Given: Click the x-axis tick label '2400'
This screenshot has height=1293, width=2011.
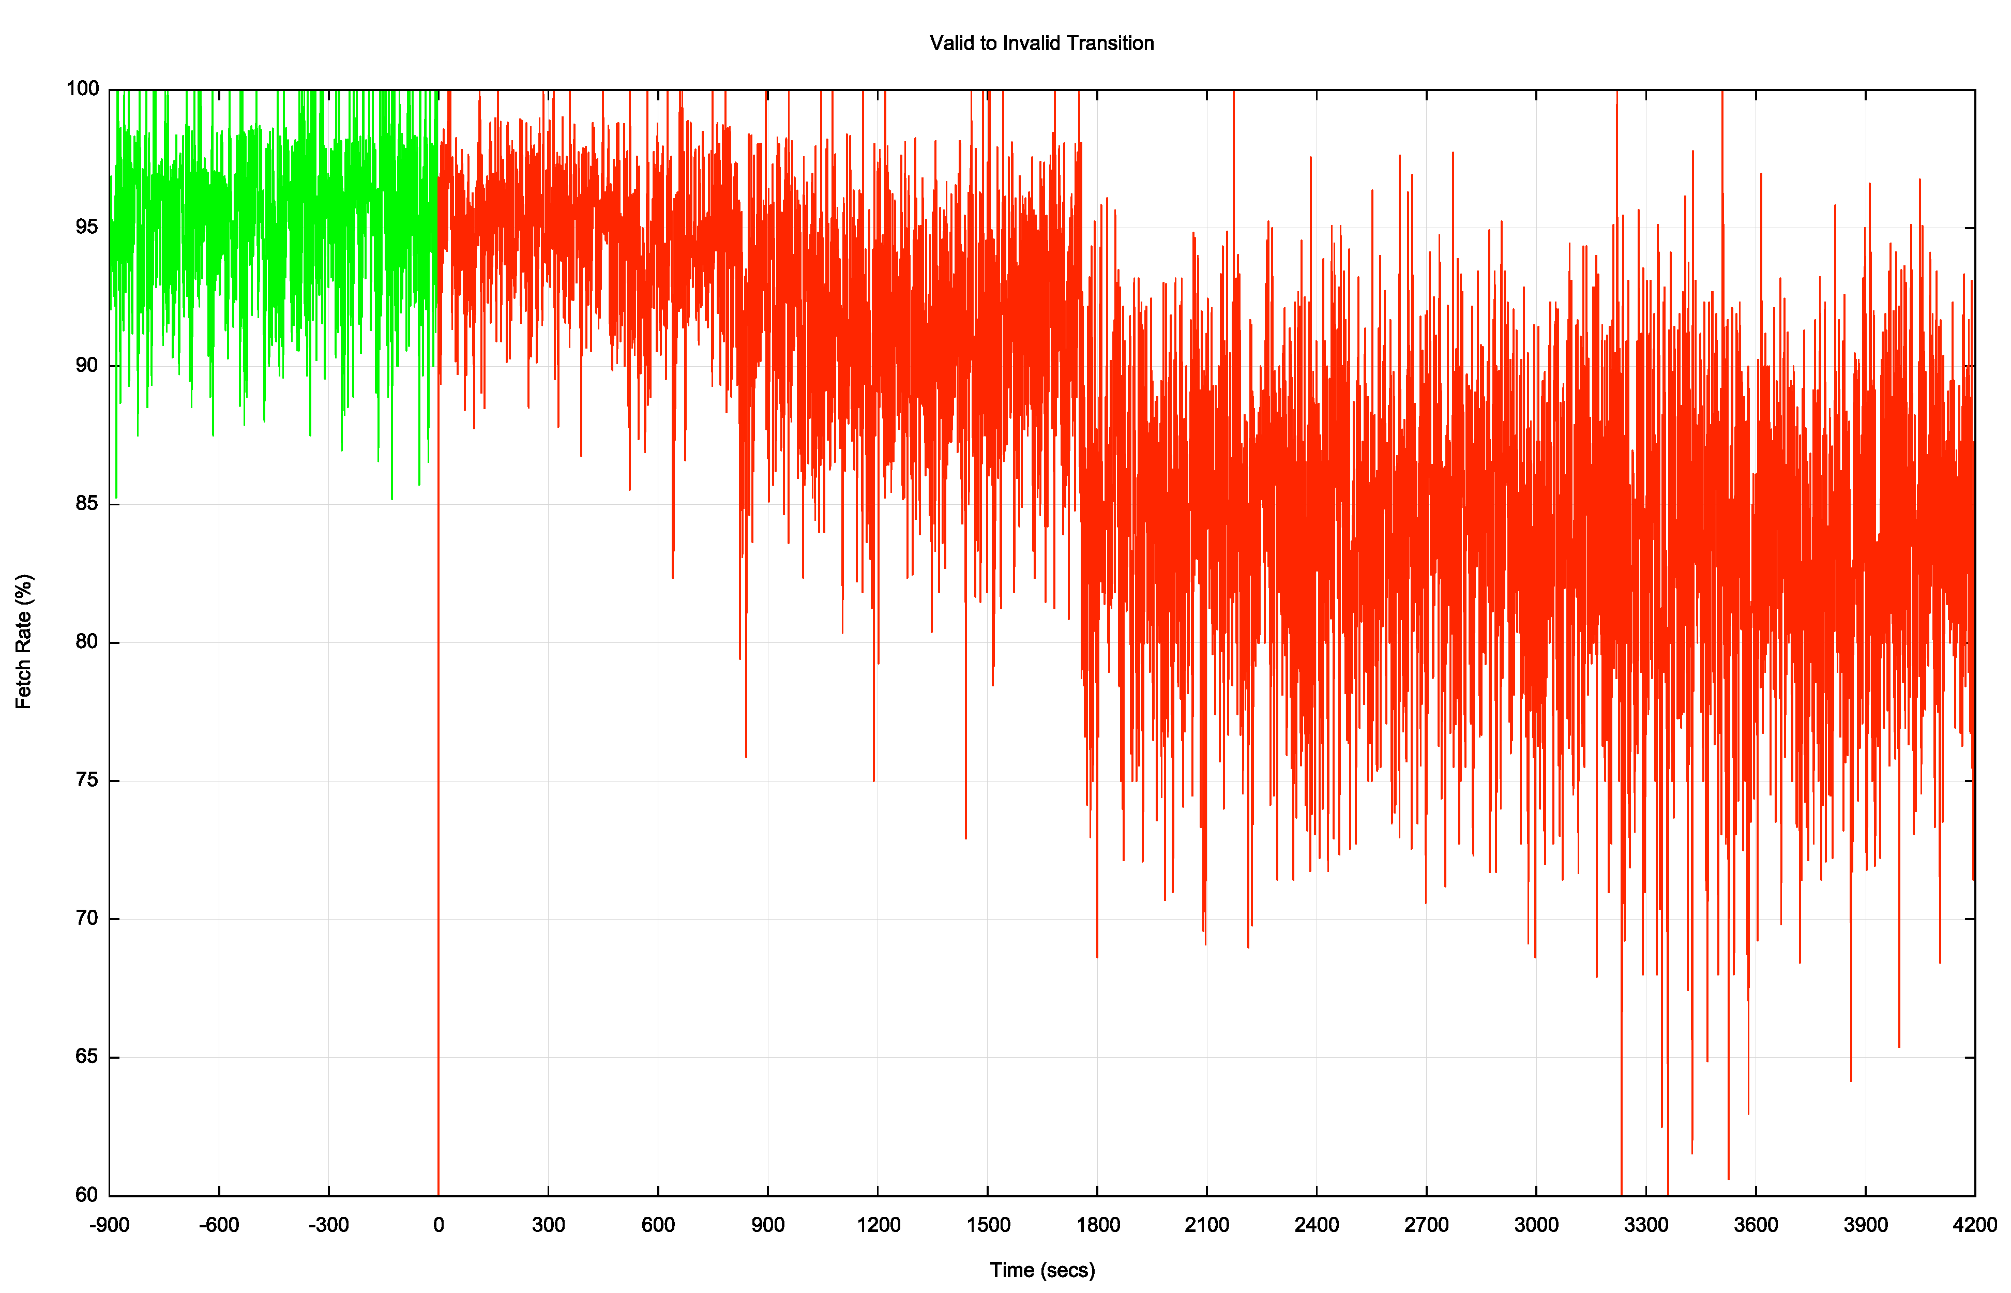Looking at the screenshot, I should click(1316, 1225).
